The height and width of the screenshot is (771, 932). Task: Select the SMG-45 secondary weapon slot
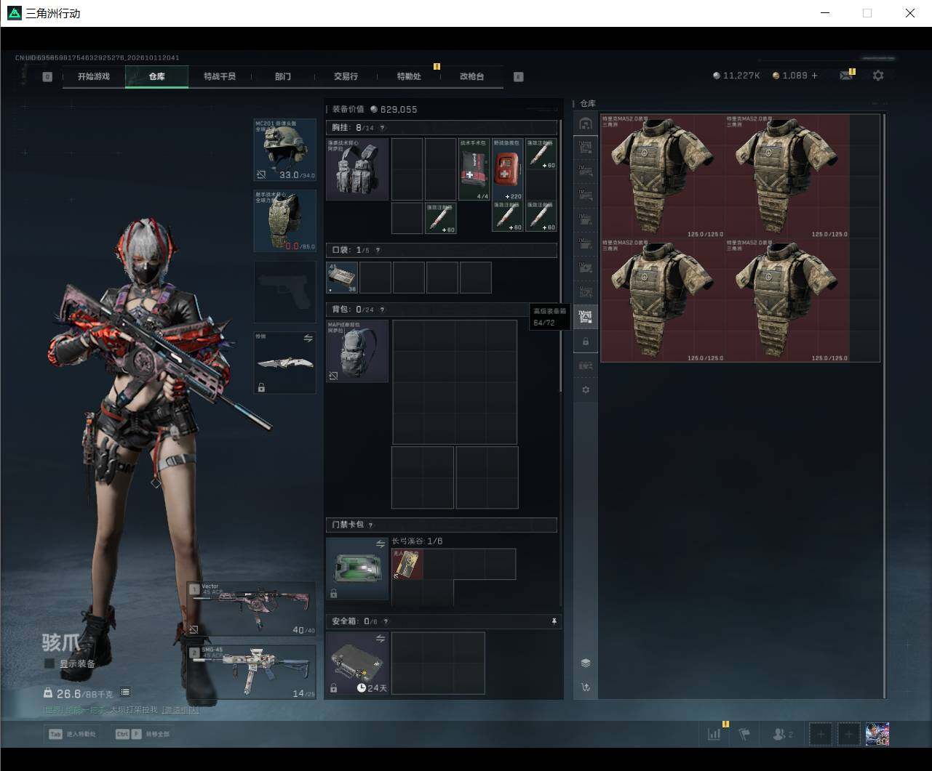[252, 672]
